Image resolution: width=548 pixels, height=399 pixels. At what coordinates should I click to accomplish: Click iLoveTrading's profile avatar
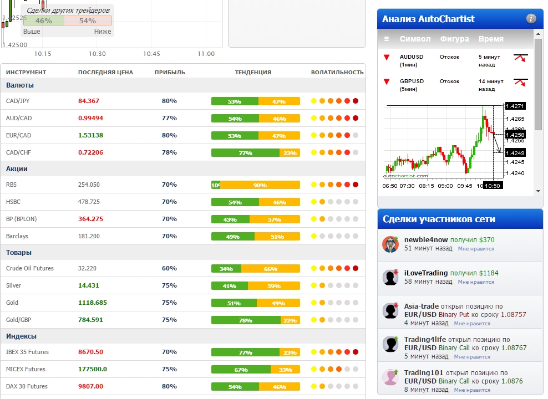click(391, 277)
